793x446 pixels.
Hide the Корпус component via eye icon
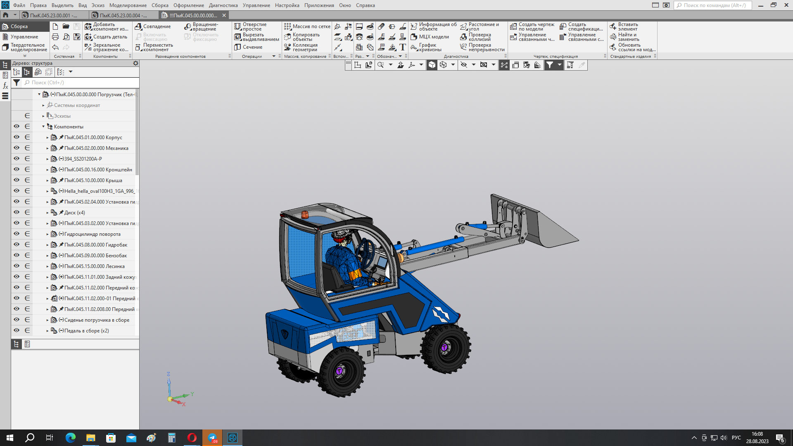pyautogui.click(x=17, y=137)
